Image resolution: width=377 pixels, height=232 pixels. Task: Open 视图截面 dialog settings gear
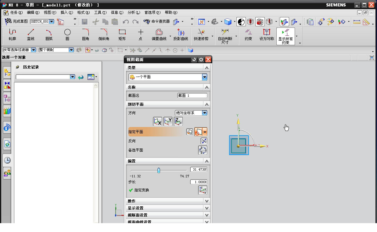(201, 60)
